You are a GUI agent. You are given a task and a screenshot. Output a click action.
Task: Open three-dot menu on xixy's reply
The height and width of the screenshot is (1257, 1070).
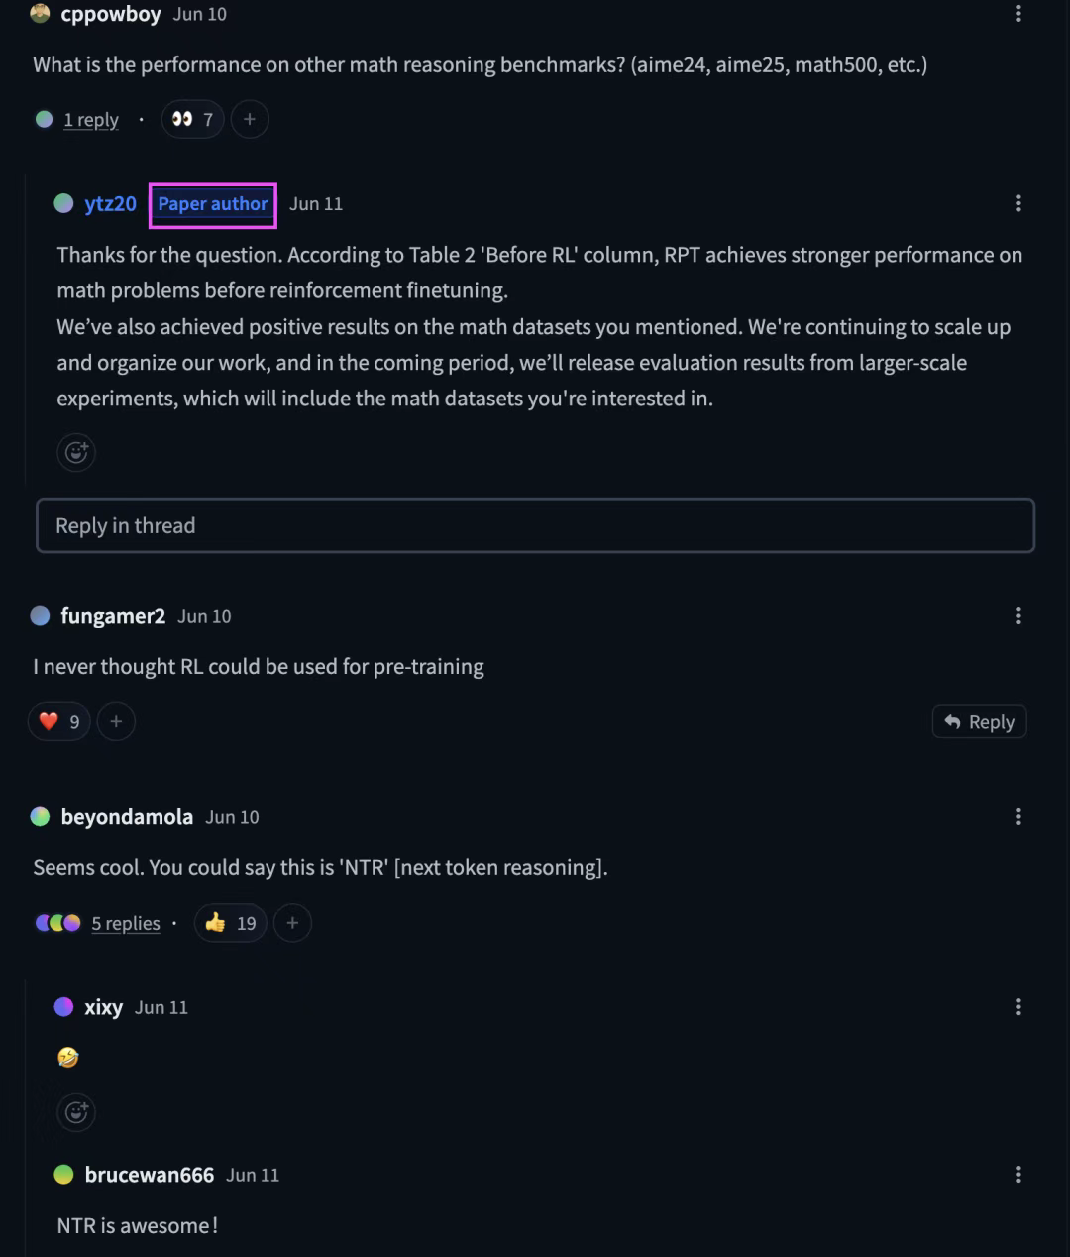pos(1018,1007)
